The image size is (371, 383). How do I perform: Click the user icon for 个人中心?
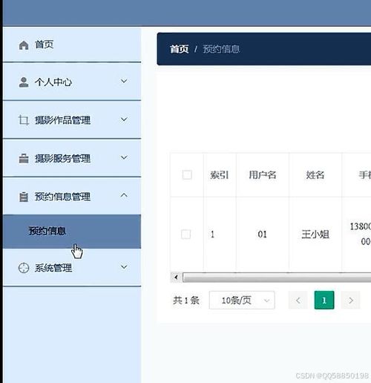[24, 82]
